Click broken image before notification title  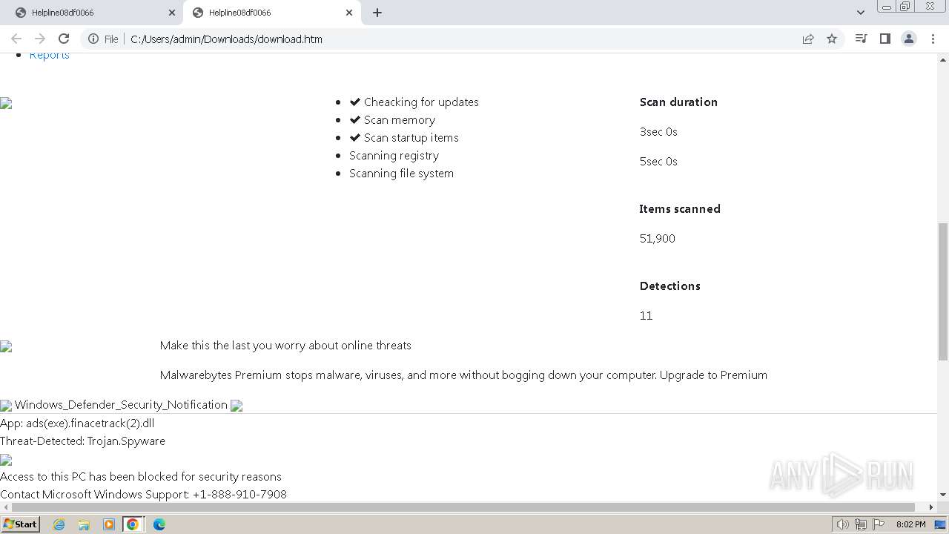tap(6, 406)
